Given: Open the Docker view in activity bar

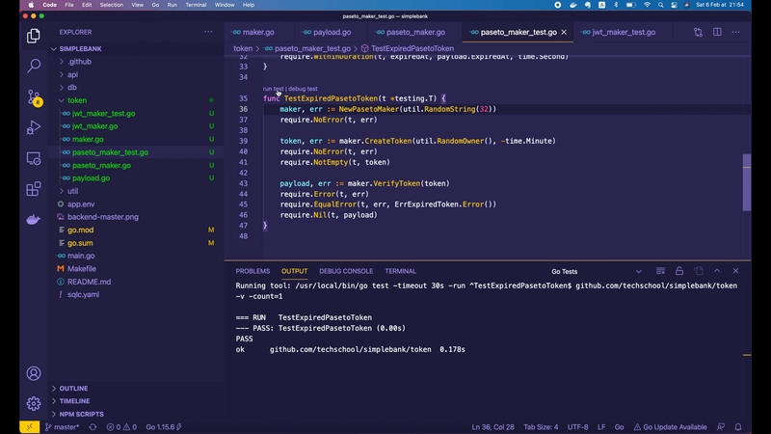Looking at the screenshot, I should click(34, 220).
